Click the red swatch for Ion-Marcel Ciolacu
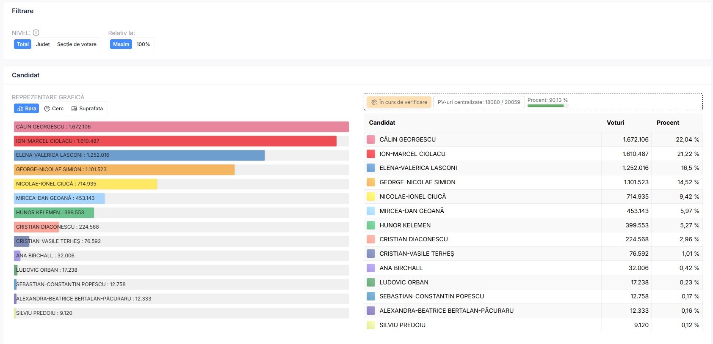This screenshot has width=713, height=344. coord(371,154)
